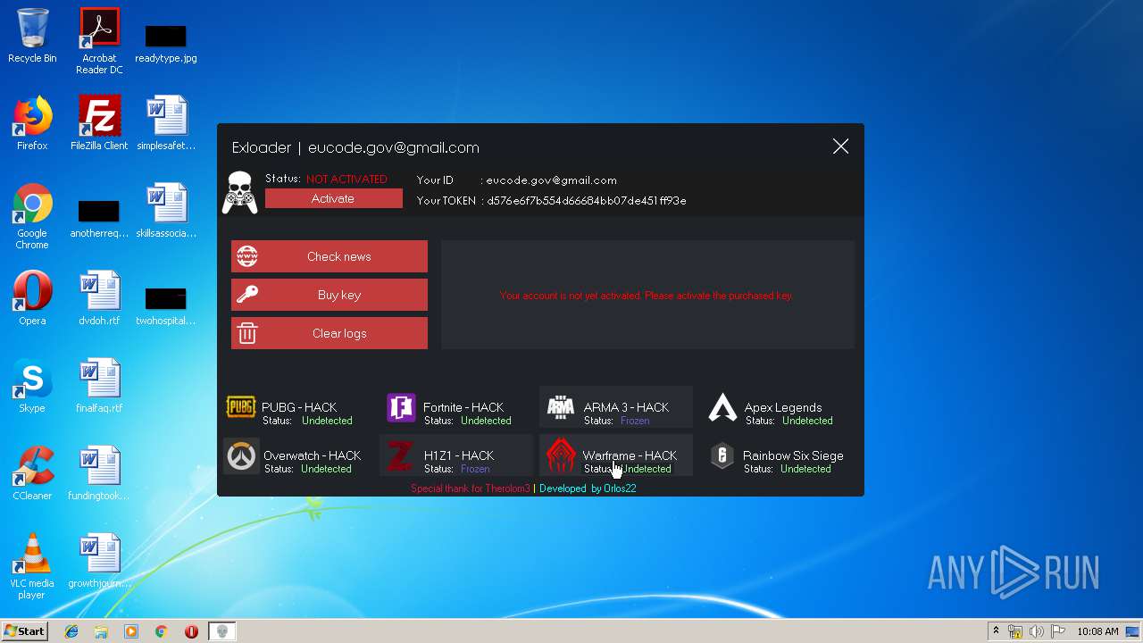Click Special thank for Therolom3 text
Viewport: 1143px width, 643px height.
coord(471,489)
